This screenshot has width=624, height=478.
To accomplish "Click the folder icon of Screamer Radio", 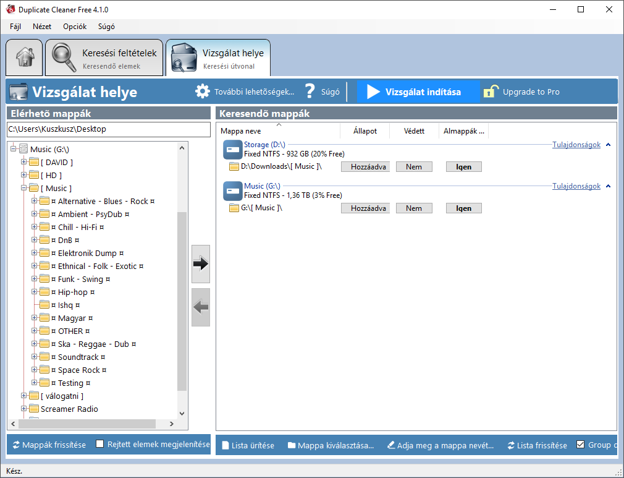I will [x=34, y=409].
